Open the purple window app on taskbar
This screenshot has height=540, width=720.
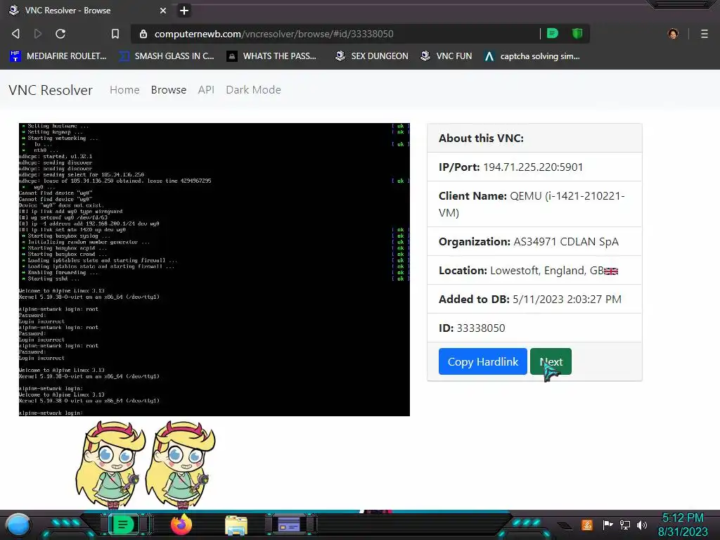pos(289,525)
